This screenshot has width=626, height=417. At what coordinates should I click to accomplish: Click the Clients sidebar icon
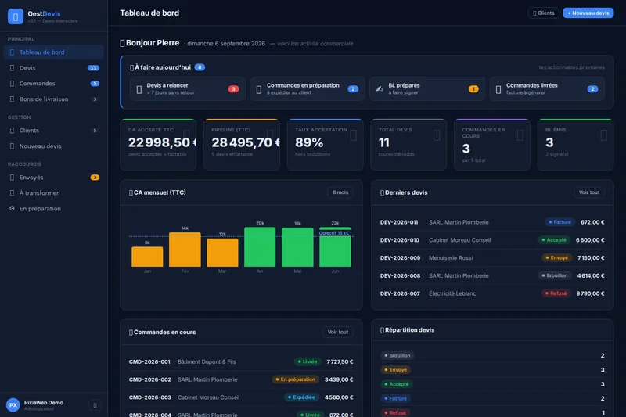tap(12, 131)
